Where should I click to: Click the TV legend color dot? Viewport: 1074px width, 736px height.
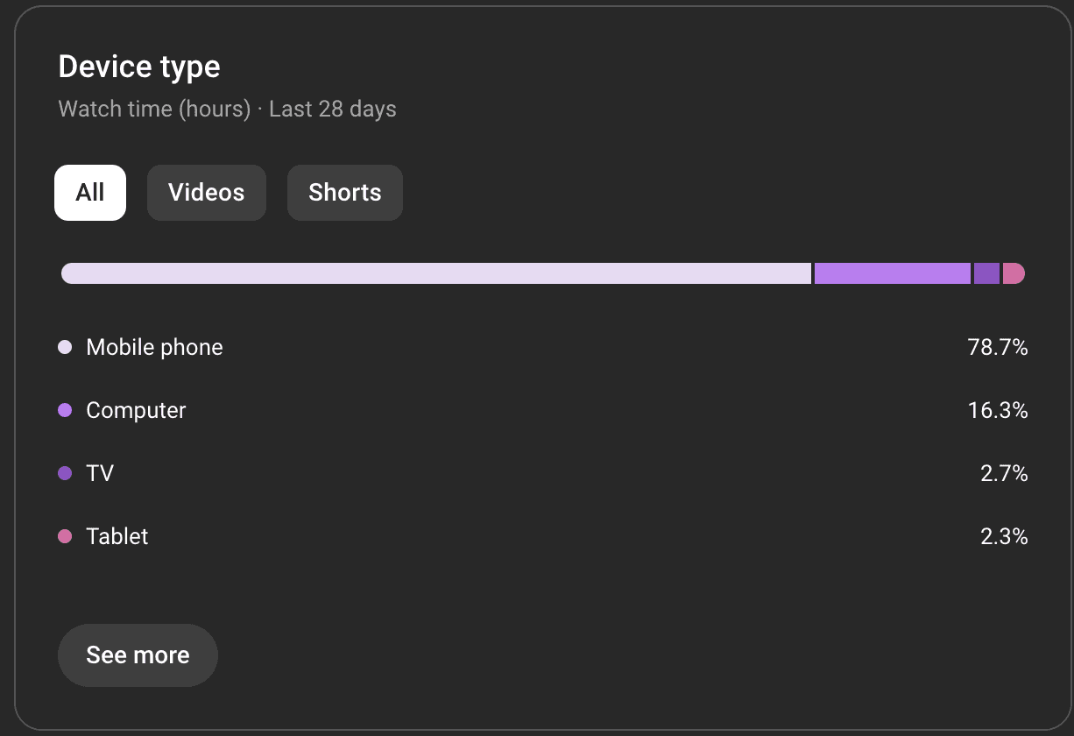(x=65, y=473)
